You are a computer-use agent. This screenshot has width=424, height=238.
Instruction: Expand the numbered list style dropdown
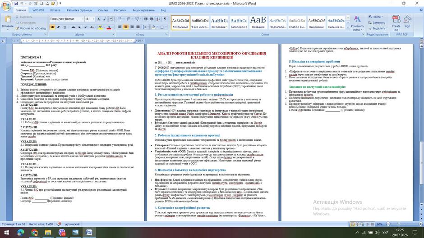(x=133, y=19)
